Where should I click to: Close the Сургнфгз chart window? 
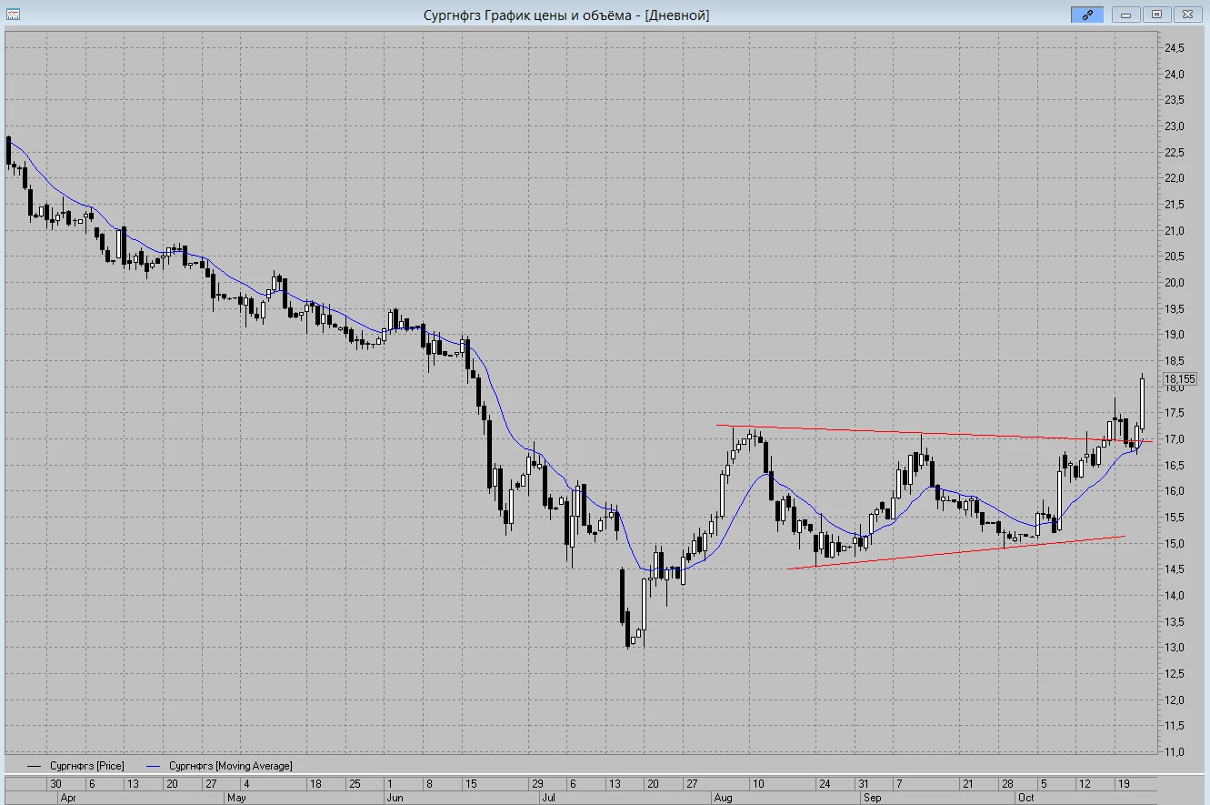coord(1187,15)
